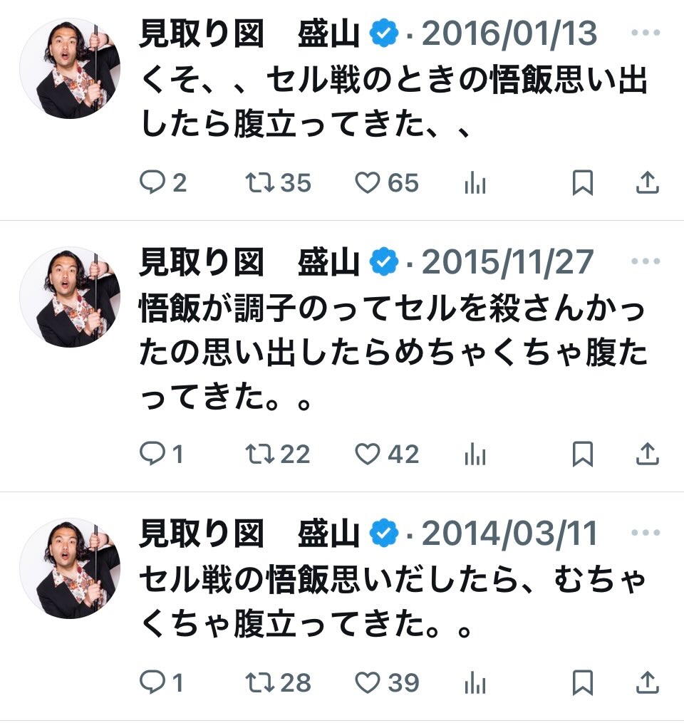Open the 2014/03/11 date link

(x=510, y=534)
